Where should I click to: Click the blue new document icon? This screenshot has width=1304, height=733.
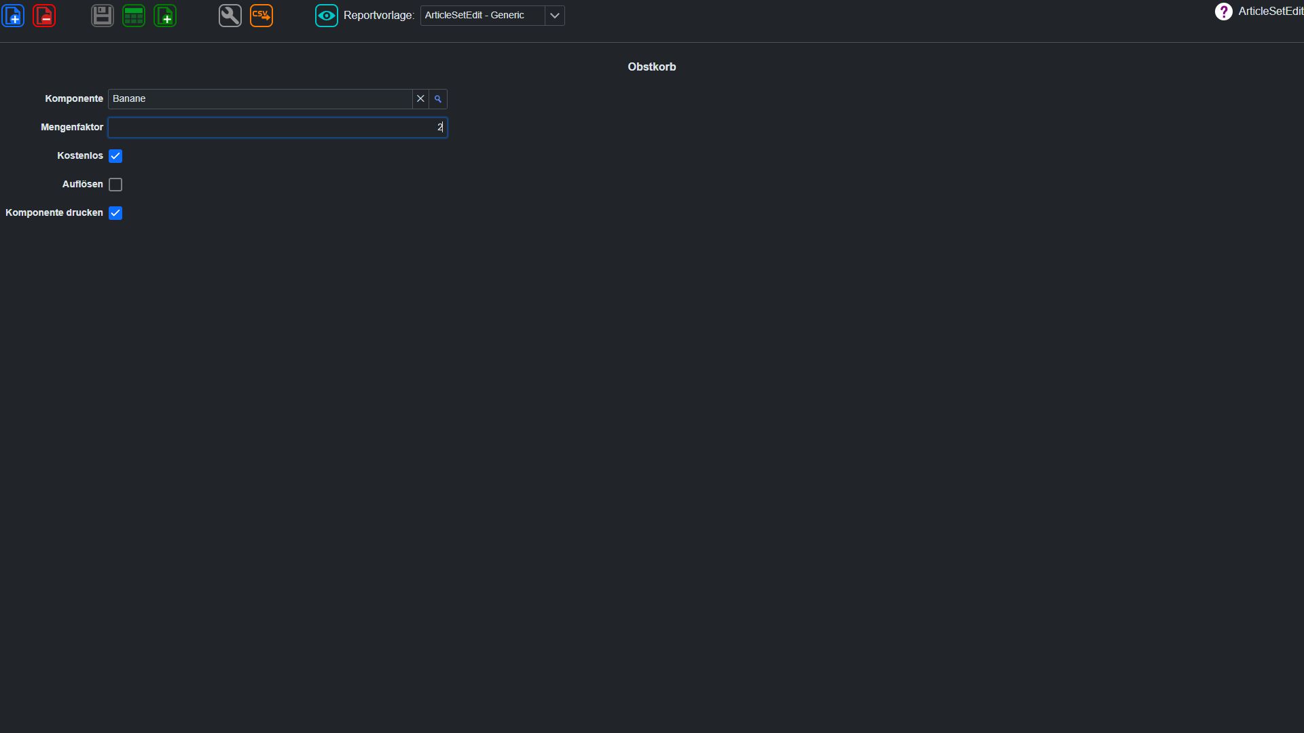click(13, 16)
